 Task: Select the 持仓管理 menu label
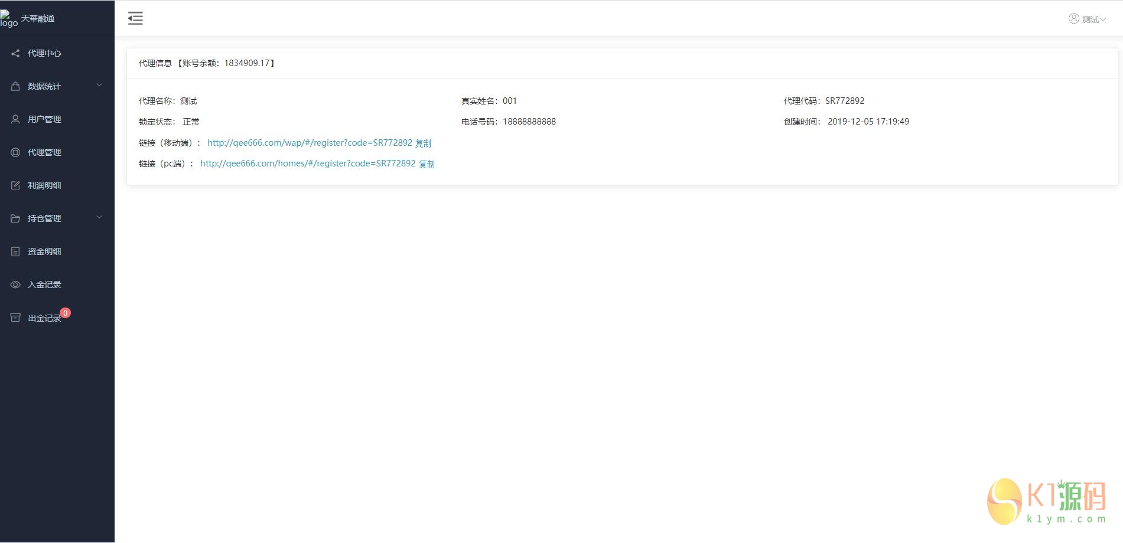pos(44,218)
